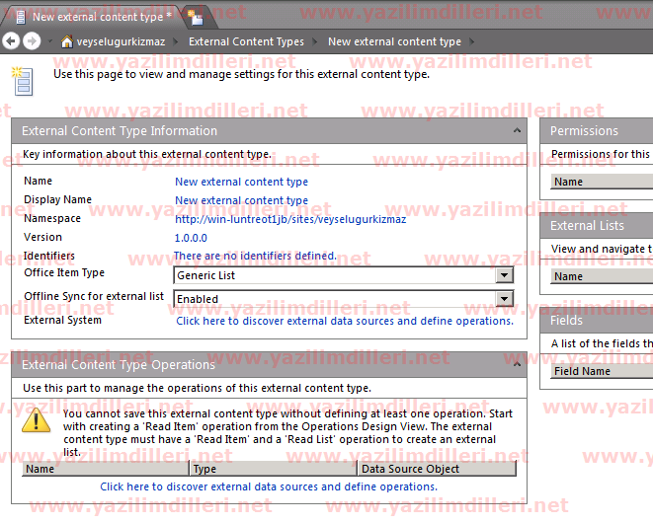Viewport: 653px width, 523px height.
Task: Click the Forward navigation arrow
Action: click(32, 41)
